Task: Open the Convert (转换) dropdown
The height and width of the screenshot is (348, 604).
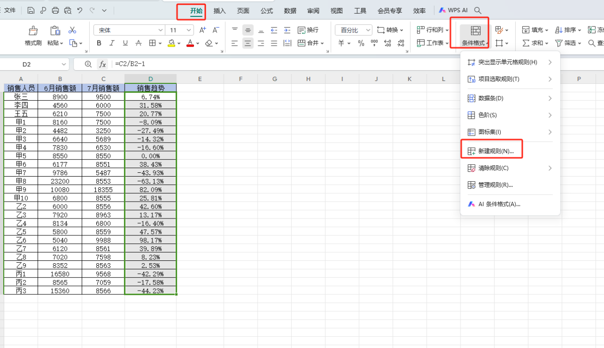Action: [x=390, y=30]
